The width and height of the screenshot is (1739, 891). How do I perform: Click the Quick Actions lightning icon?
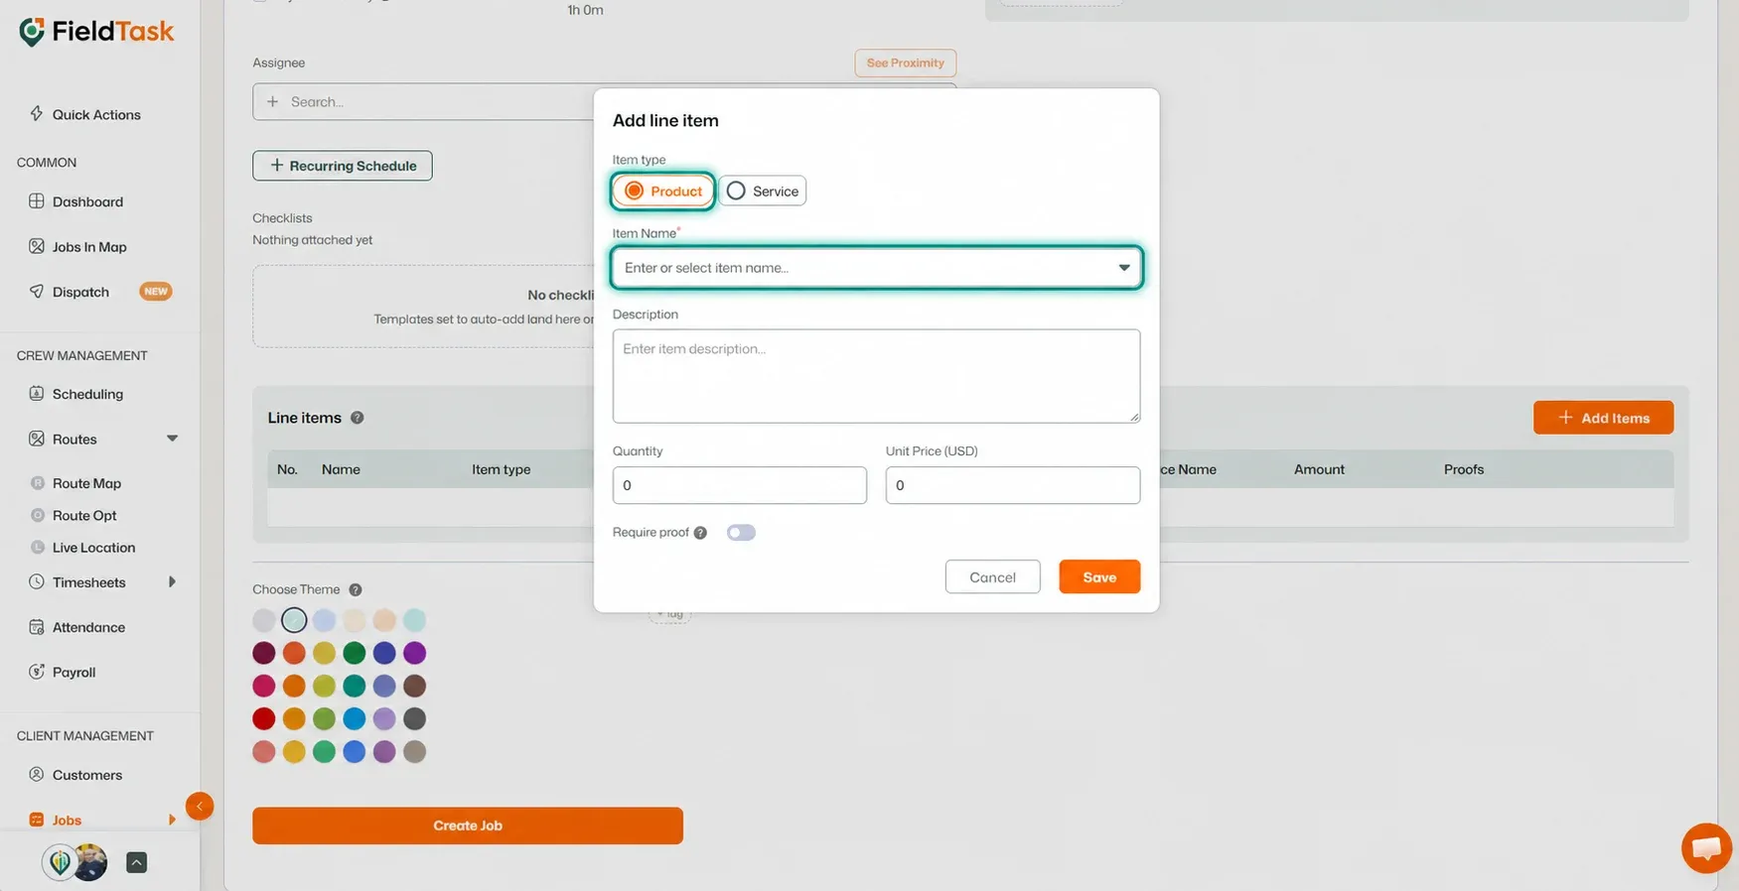click(36, 113)
